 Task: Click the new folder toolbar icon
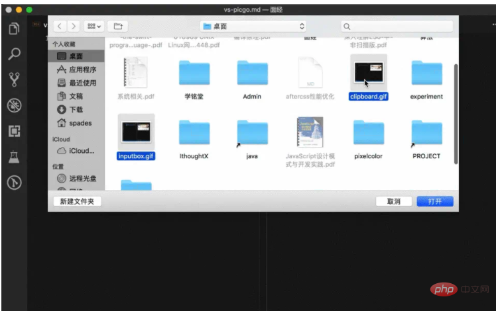coord(118,26)
